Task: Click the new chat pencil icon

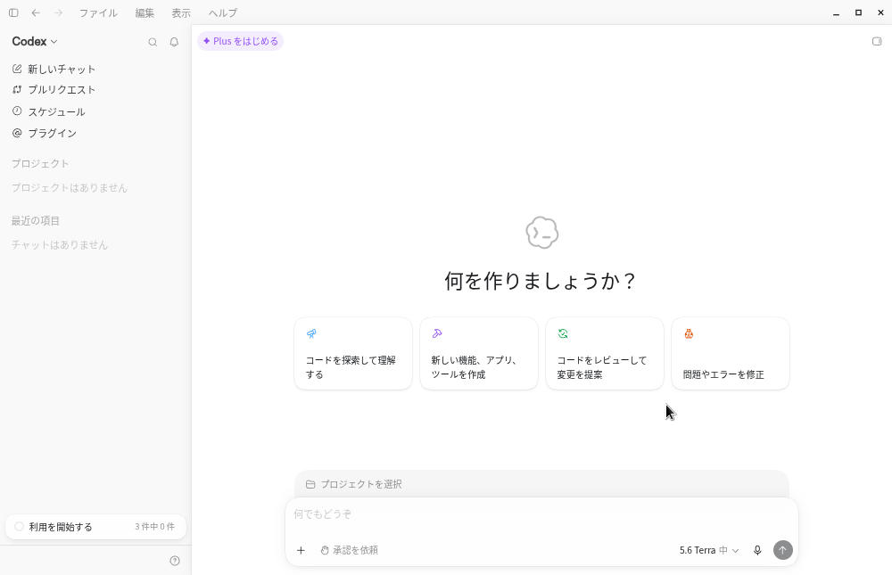Action: pos(17,69)
